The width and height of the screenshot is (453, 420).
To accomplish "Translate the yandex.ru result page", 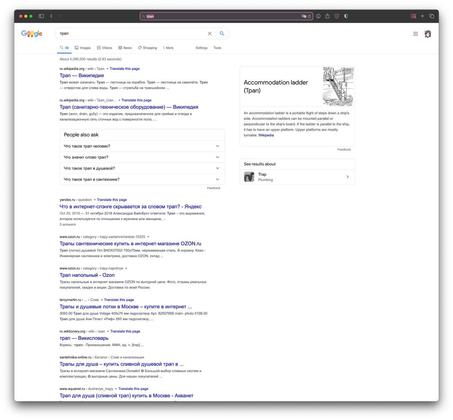I will click(x=112, y=200).
